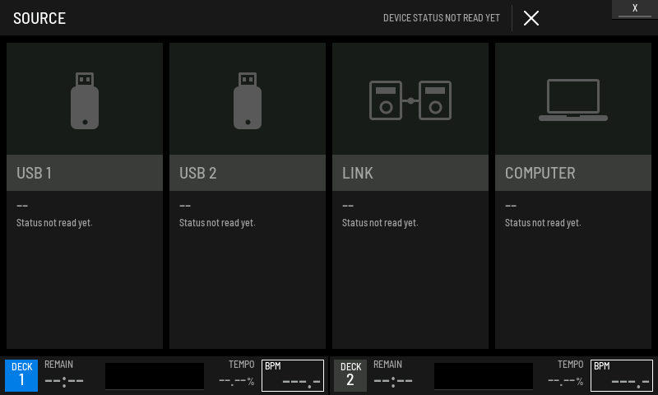Click 'Status not read yet.' under LINK

(x=380, y=223)
